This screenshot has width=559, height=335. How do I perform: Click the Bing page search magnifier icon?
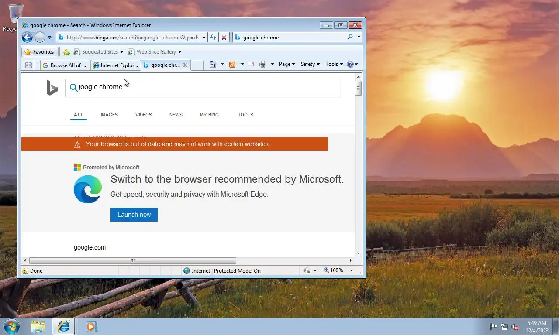click(x=74, y=88)
